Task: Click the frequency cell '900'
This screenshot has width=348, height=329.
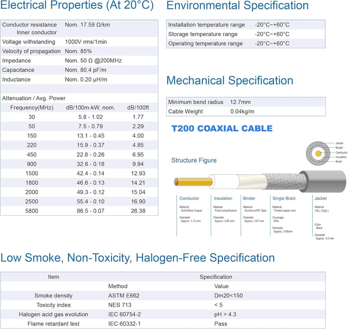Action: pos(32,164)
